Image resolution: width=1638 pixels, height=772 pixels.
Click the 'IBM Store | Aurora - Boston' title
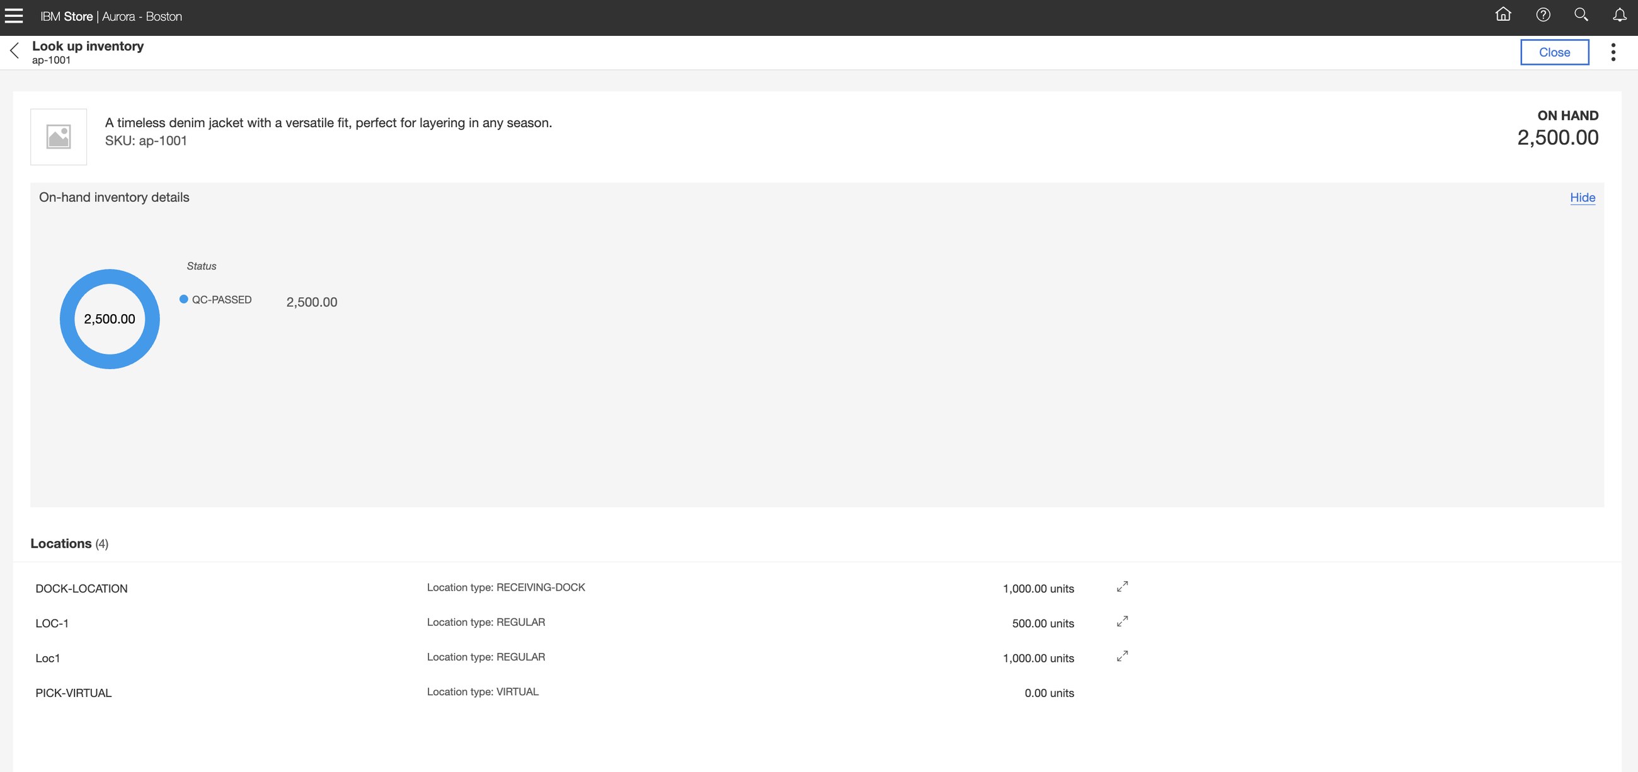tap(112, 16)
